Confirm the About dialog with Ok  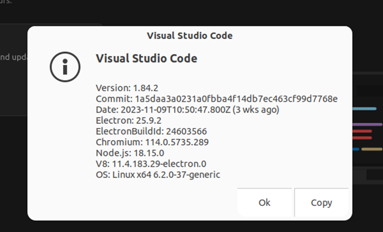pos(265,202)
